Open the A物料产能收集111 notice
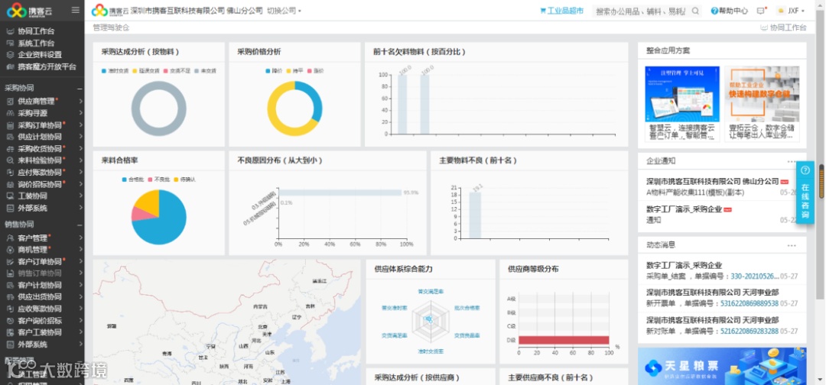This screenshot has height=385, width=826. 695,192
